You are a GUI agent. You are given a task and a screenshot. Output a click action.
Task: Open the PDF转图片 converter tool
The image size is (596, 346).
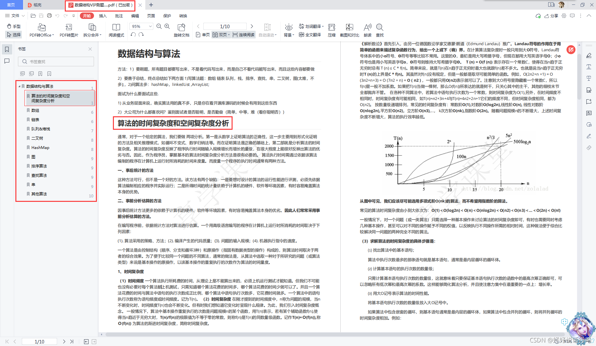pos(69,30)
